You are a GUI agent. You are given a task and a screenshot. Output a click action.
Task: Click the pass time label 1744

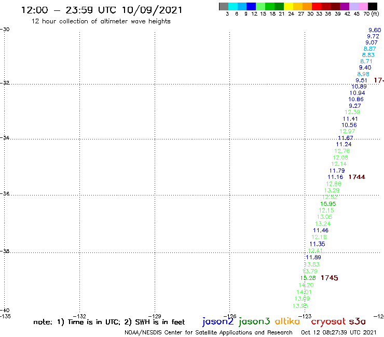coord(357,177)
